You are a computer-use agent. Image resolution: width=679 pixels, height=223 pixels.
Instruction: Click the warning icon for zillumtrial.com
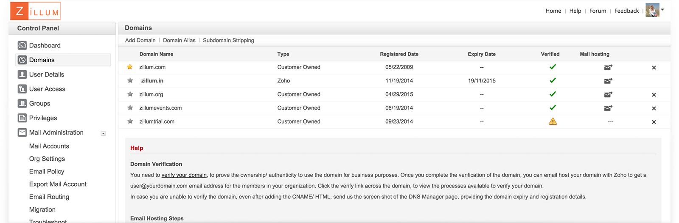point(553,121)
